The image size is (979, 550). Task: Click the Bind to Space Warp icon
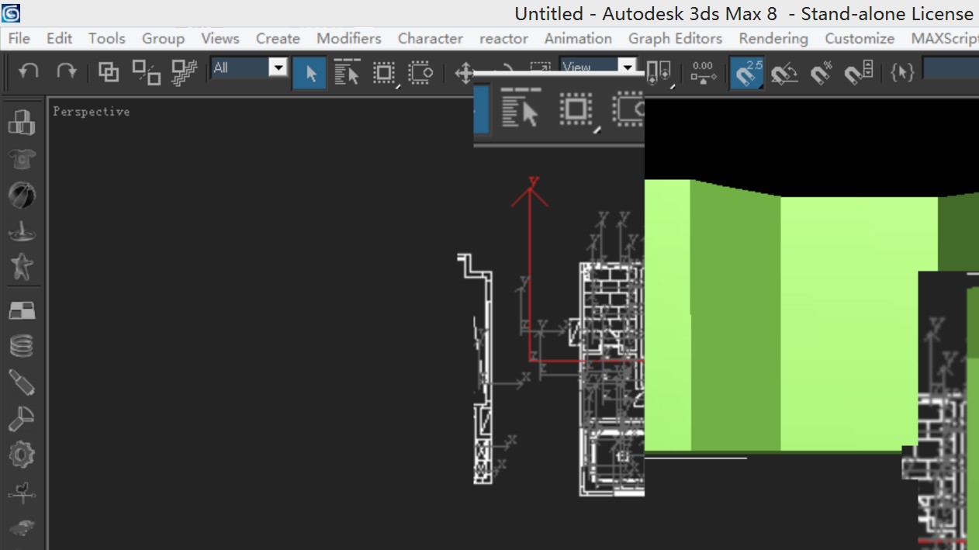[x=183, y=71]
